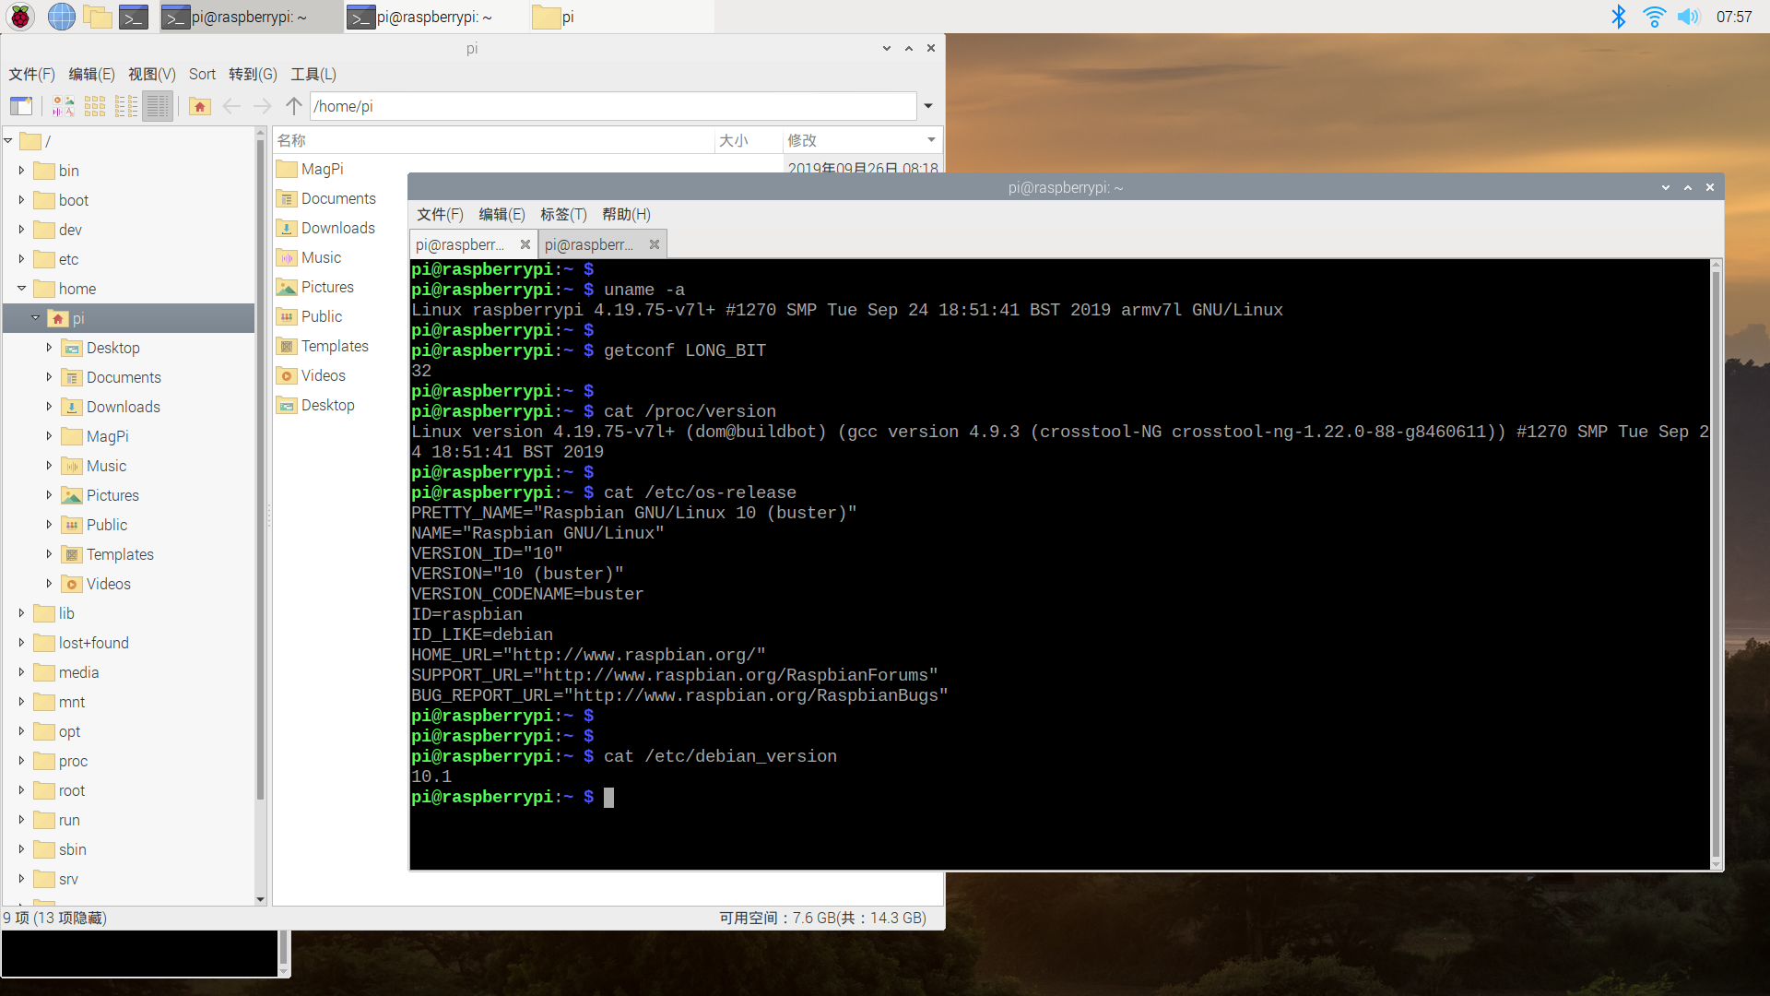Open the path history dropdown arrow
The image size is (1770, 996).
[928, 106]
